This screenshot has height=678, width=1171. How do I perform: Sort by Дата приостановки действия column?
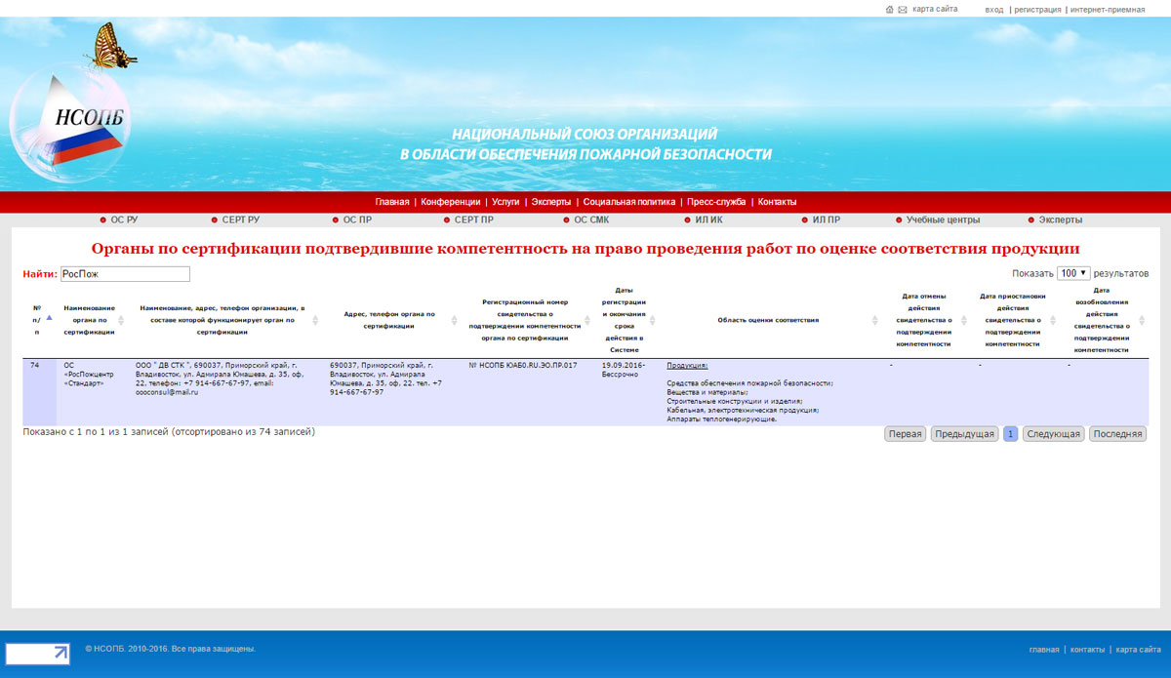click(x=1052, y=320)
